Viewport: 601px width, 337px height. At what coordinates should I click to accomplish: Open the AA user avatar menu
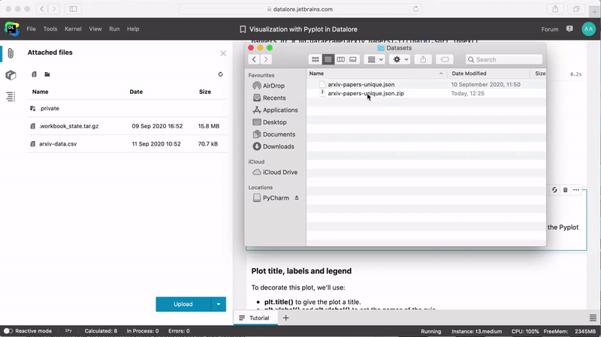point(588,29)
